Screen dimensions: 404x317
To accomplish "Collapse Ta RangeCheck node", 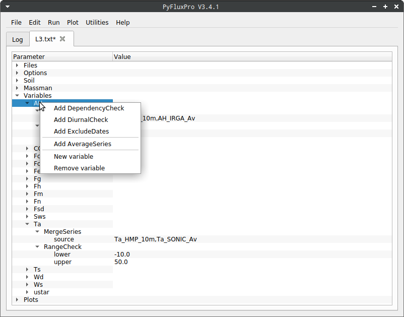I will [x=37, y=246].
